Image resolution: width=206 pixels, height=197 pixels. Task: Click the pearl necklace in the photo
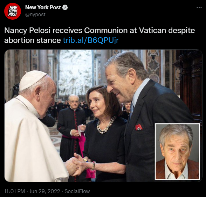click(105, 126)
